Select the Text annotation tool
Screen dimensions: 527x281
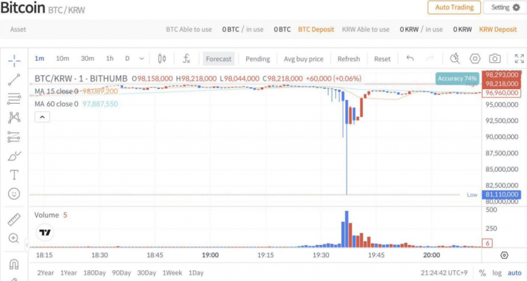(x=14, y=175)
